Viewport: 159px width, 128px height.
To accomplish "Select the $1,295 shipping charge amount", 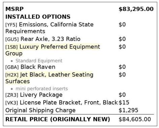I will pyautogui.click(x=128, y=110).
